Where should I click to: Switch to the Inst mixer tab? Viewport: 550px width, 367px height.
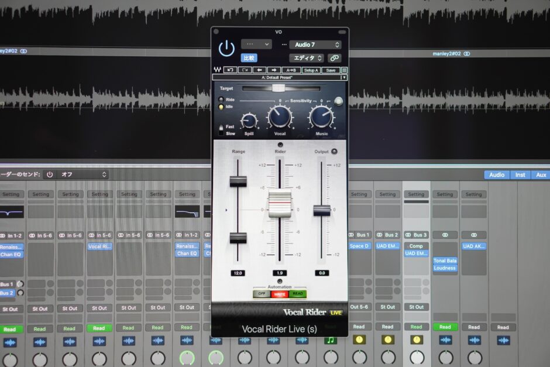click(x=520, y=175)
